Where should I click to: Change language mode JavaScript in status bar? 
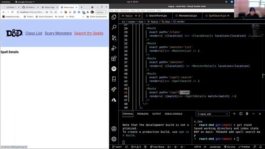tap(215, 147)
